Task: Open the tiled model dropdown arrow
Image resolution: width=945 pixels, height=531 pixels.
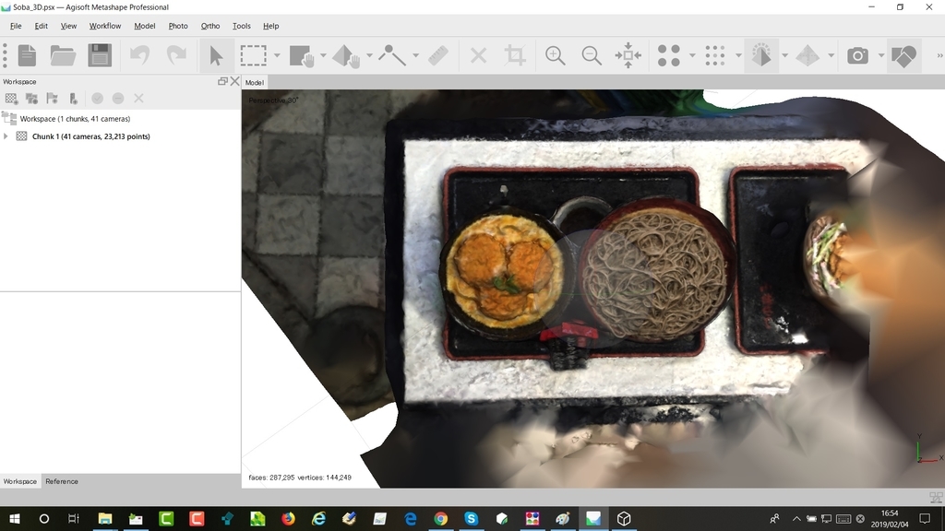Action: click(831, 55)
